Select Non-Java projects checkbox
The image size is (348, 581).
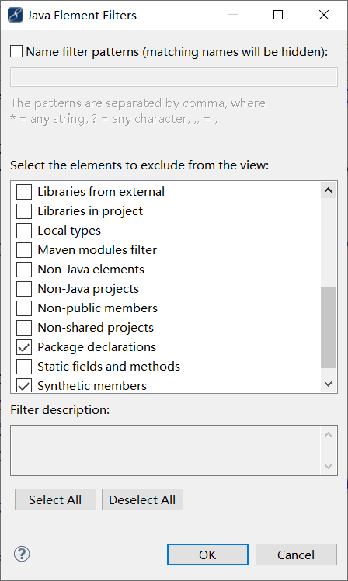[24, 289]
